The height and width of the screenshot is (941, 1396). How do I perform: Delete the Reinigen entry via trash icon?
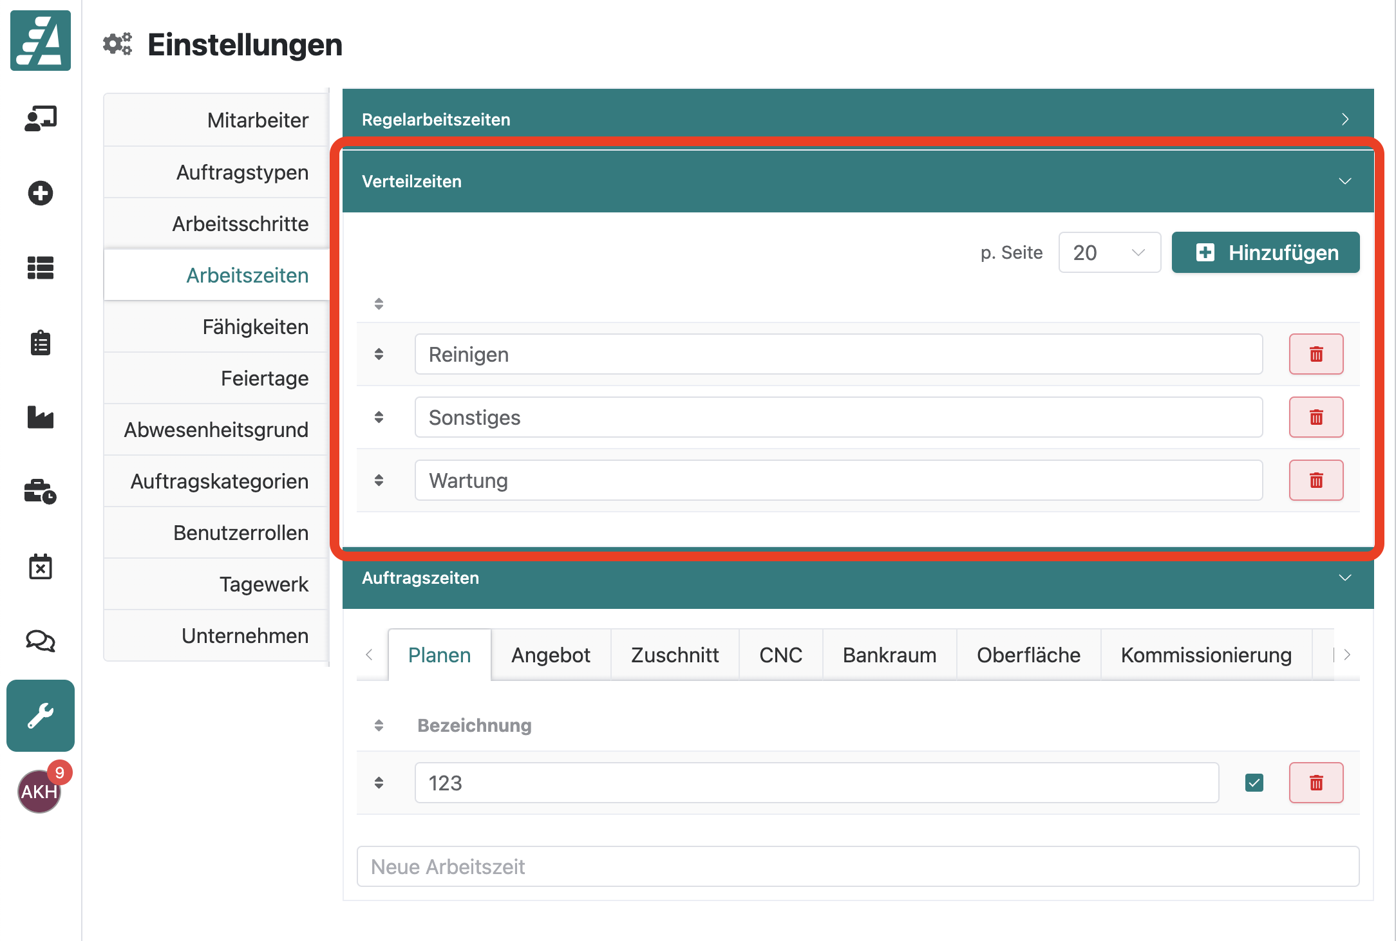(x=1316, y=354)
